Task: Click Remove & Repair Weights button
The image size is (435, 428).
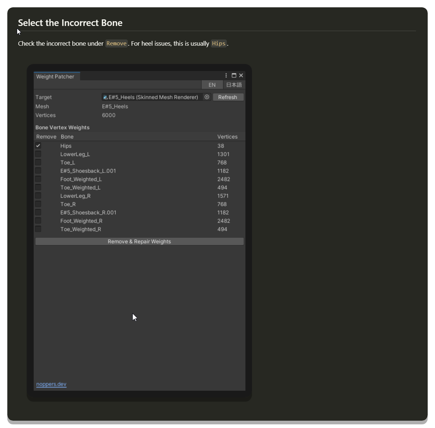Action: tap(140, 242)
